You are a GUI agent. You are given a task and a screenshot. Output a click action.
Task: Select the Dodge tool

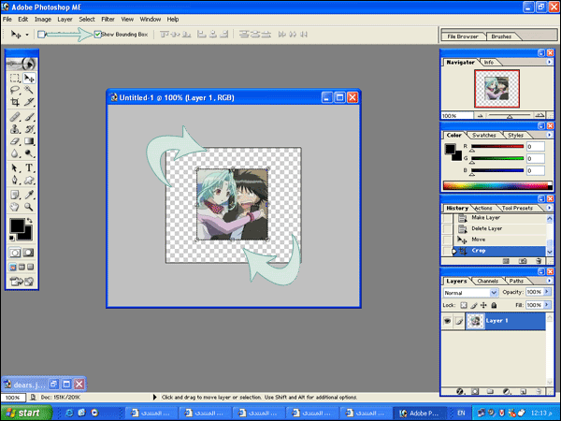29,153
